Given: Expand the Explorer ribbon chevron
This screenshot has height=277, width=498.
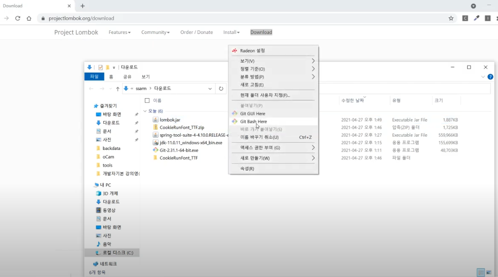Looking at the screenshot, I should pos(483,77).
